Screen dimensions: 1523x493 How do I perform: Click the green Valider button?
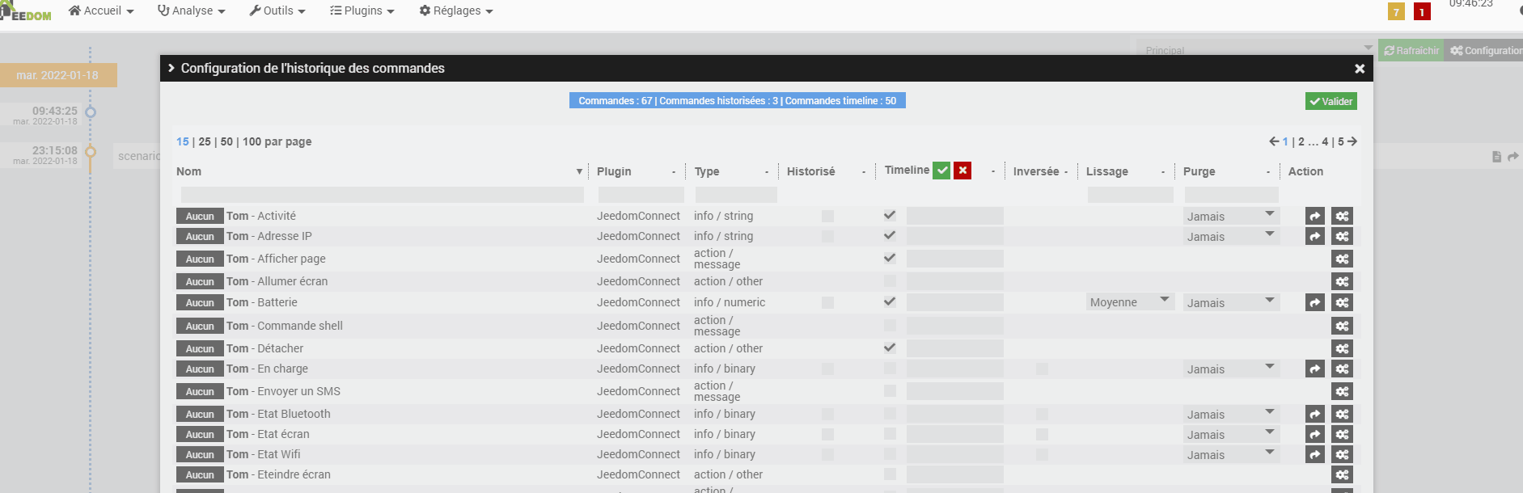1331,101
